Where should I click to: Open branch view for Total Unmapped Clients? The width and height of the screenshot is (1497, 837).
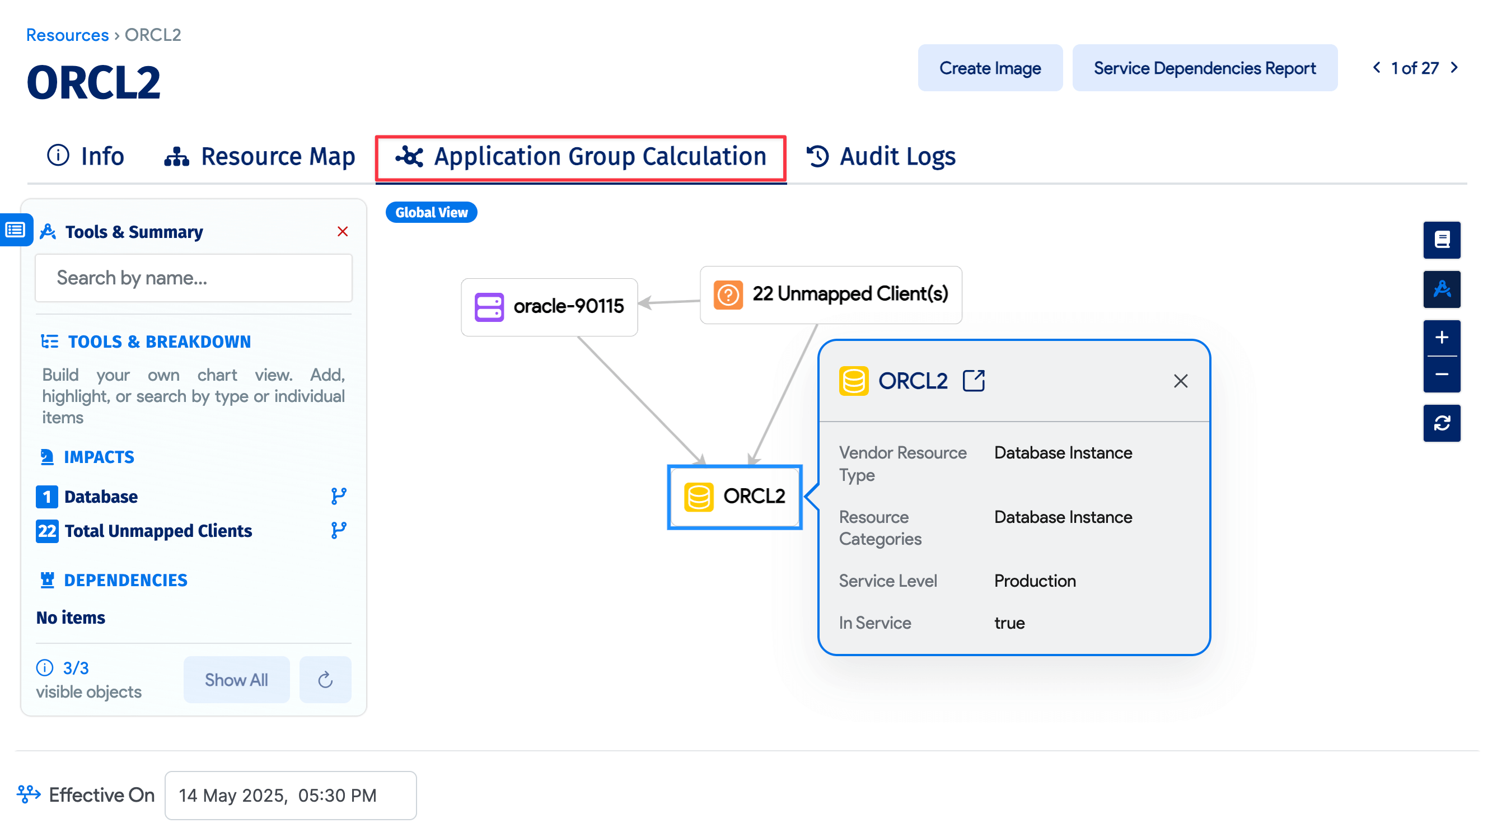coord(338,530)
